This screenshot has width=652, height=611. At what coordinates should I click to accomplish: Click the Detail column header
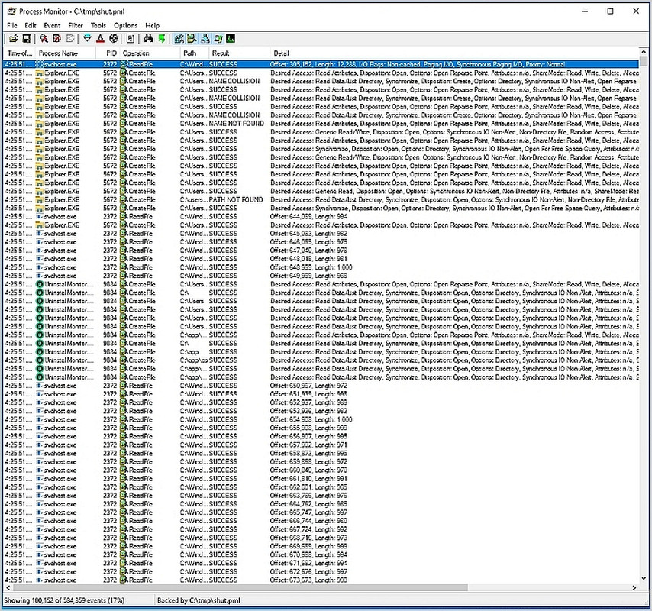pyautogui.click(x=454, y=53)
